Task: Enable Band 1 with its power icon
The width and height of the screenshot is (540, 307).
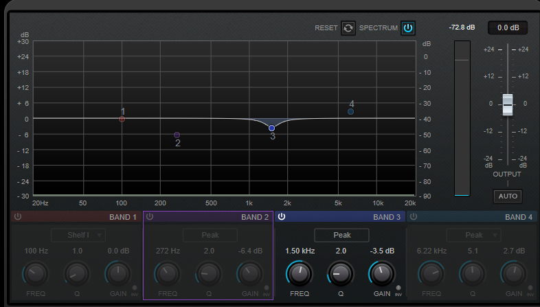Action: pyautogui.click(x=18, y=217)
